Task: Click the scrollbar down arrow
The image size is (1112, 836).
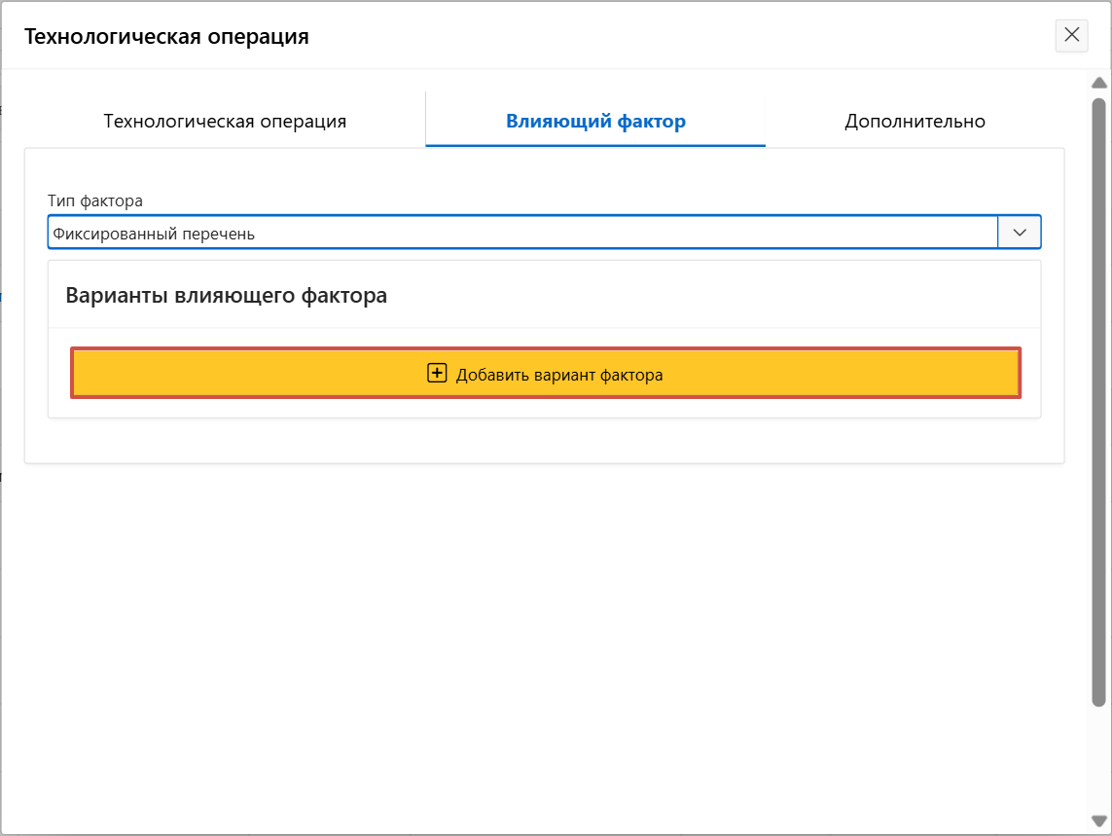Action: click(x=1099, y=821)
